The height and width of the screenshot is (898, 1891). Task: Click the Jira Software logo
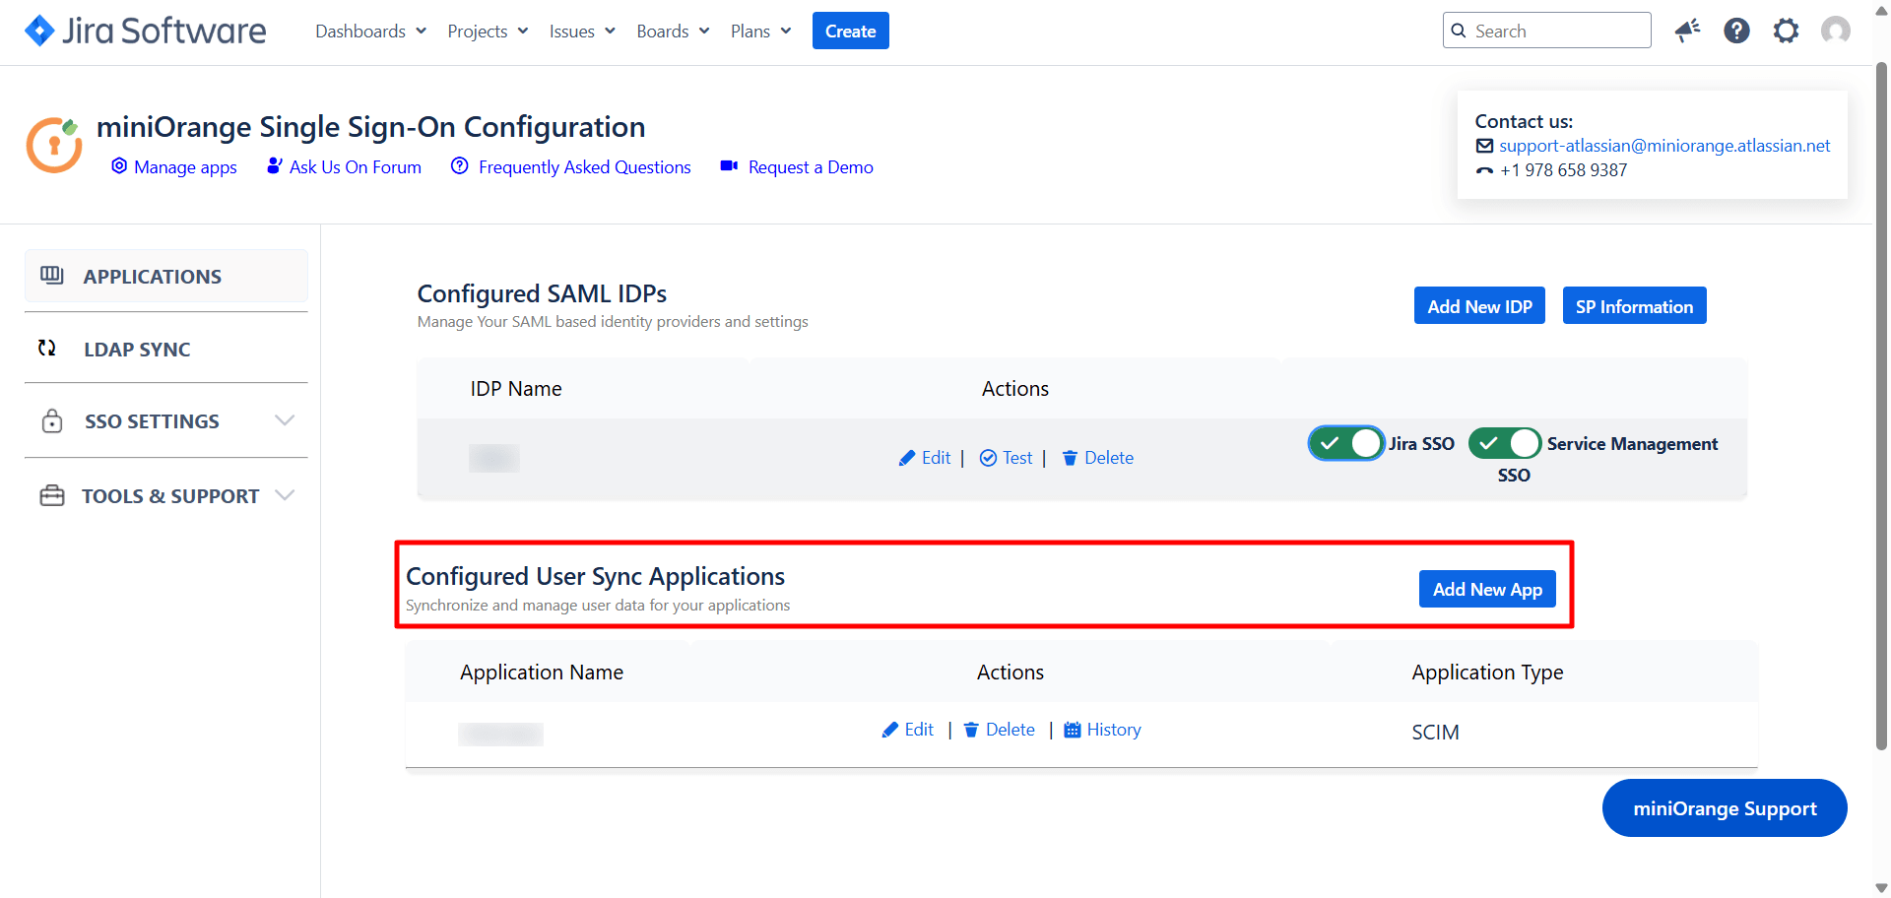(145, 31)
